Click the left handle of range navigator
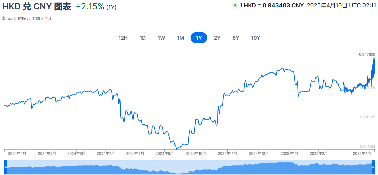This screenshot has width=378, height=175. 6,167
